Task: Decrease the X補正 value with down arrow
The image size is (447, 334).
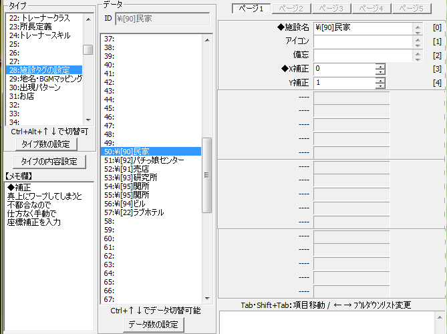Action: coord(380,72)
